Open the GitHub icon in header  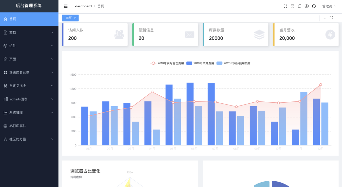click(x=314, y=6)
